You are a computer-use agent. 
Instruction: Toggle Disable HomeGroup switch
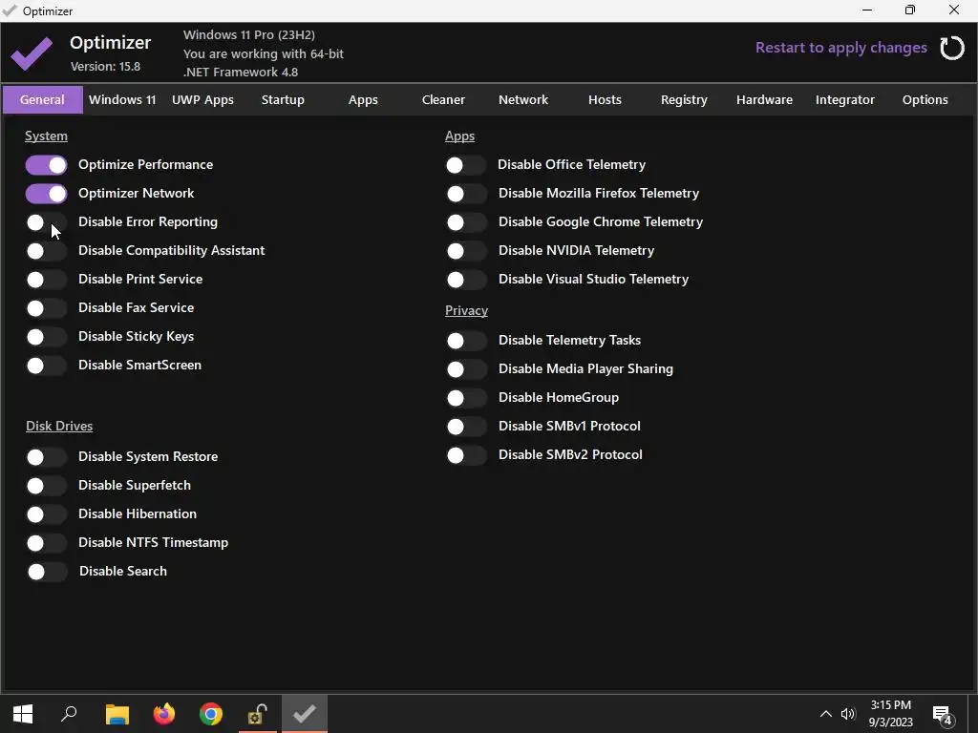(466, 398)
